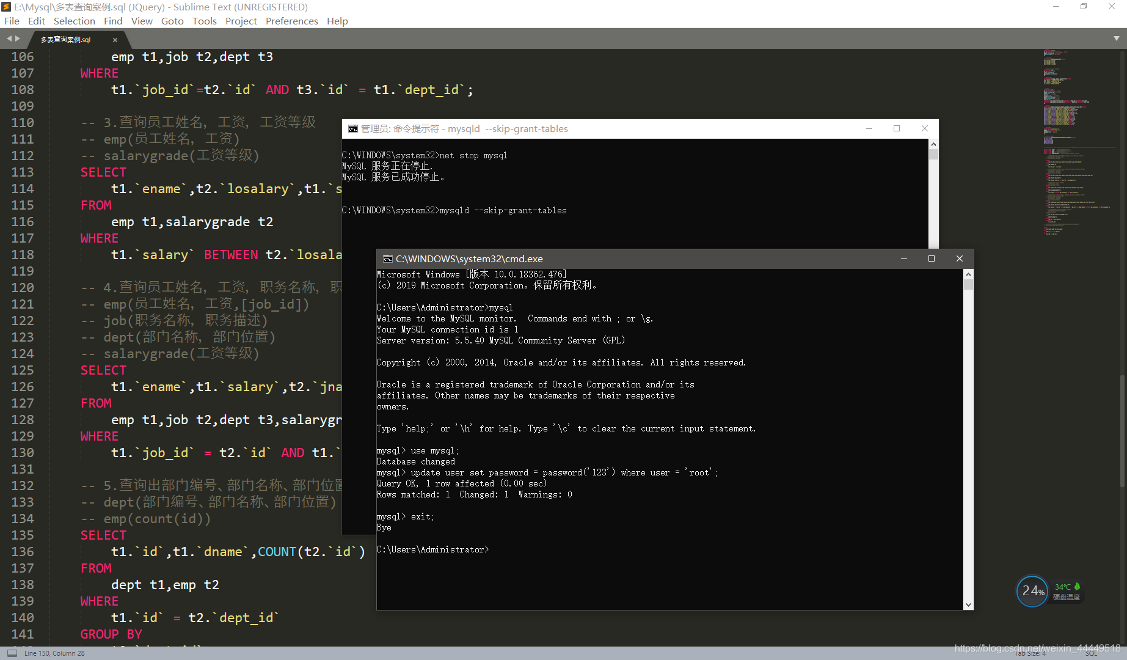1127x660 pixels.
Task: Click the SQL syntax label in status bar
Action: point(1092,654)
